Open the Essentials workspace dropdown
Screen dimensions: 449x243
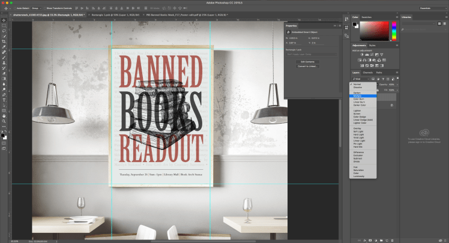[433, 8]
